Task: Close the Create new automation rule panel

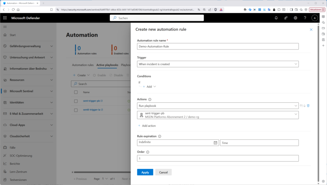Action: (311, 29)
